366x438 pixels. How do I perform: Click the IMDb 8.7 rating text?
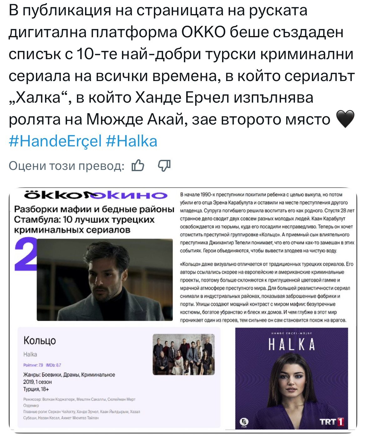(x=53, y=365)
